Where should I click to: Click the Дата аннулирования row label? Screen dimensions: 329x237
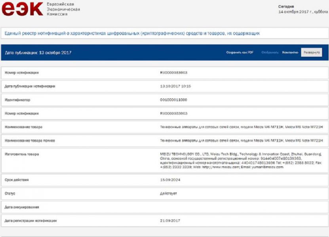pos(22,207)
